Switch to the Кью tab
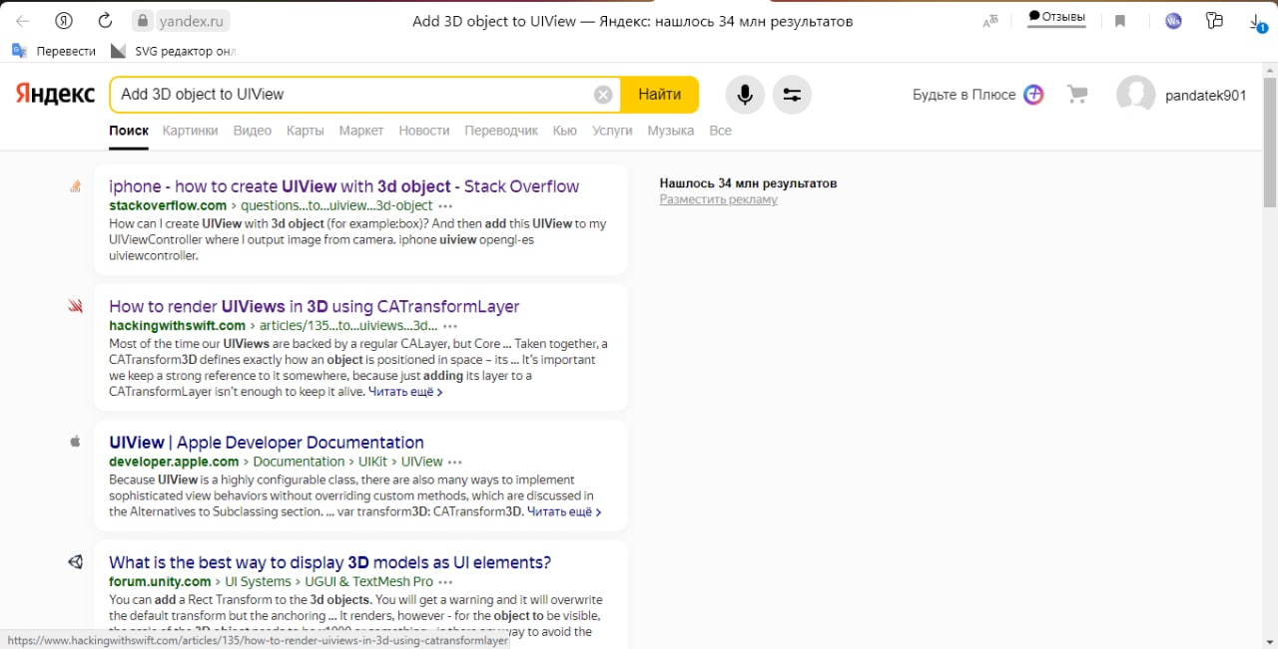 [565, 131]
